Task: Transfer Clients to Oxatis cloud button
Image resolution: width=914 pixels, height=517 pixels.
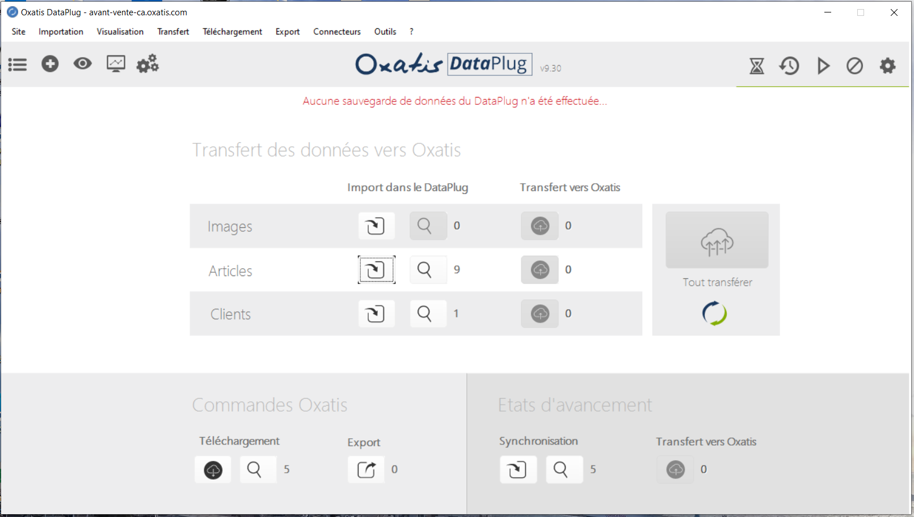Action: [x=540, y=313]
